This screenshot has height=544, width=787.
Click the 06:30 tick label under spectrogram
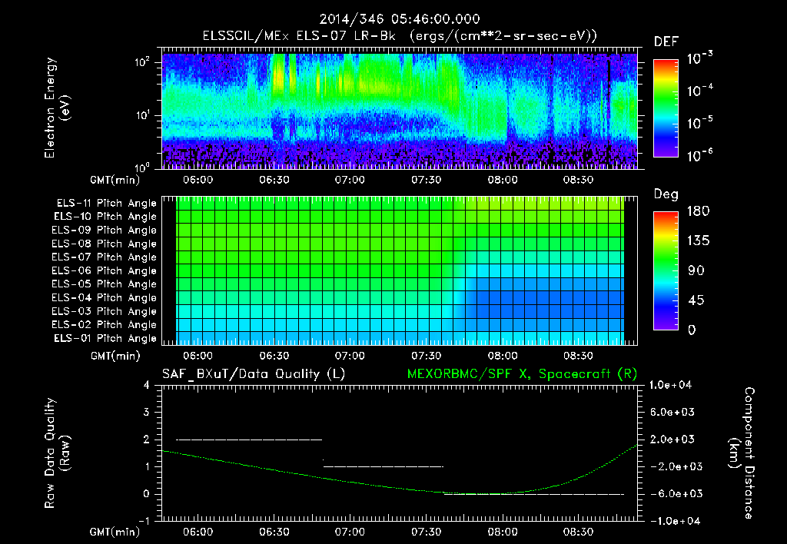coord(274,180)
